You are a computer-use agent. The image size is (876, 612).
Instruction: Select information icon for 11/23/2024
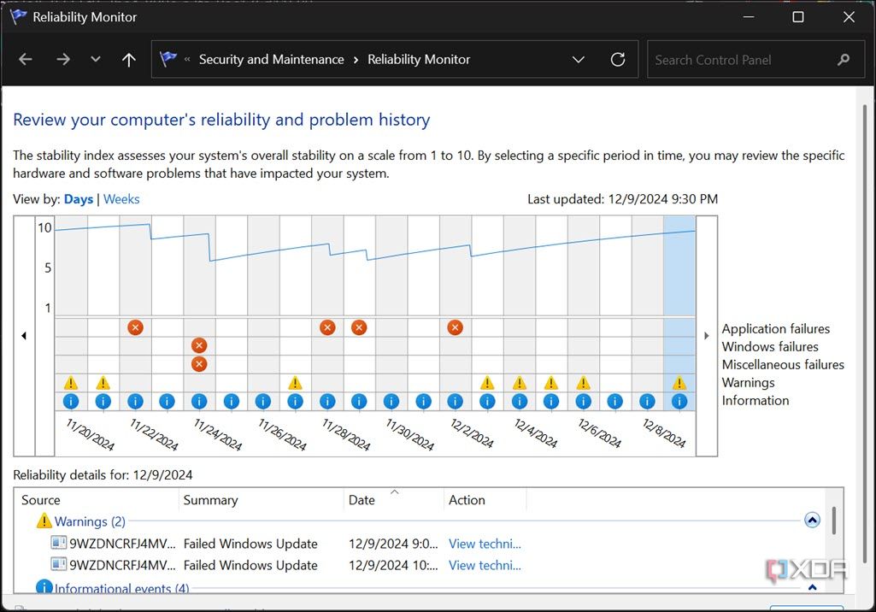167,401
